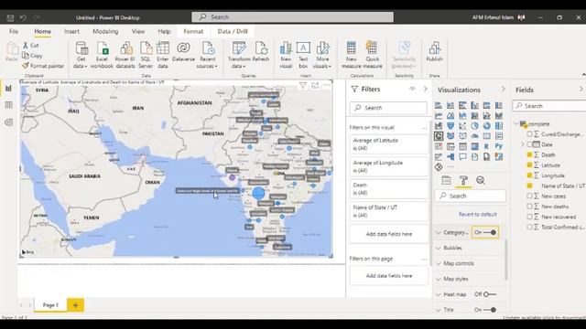This screenshot has height=329, width=586.
Task: Open the Data / Drill tab
Action: [x=233, y=31]
